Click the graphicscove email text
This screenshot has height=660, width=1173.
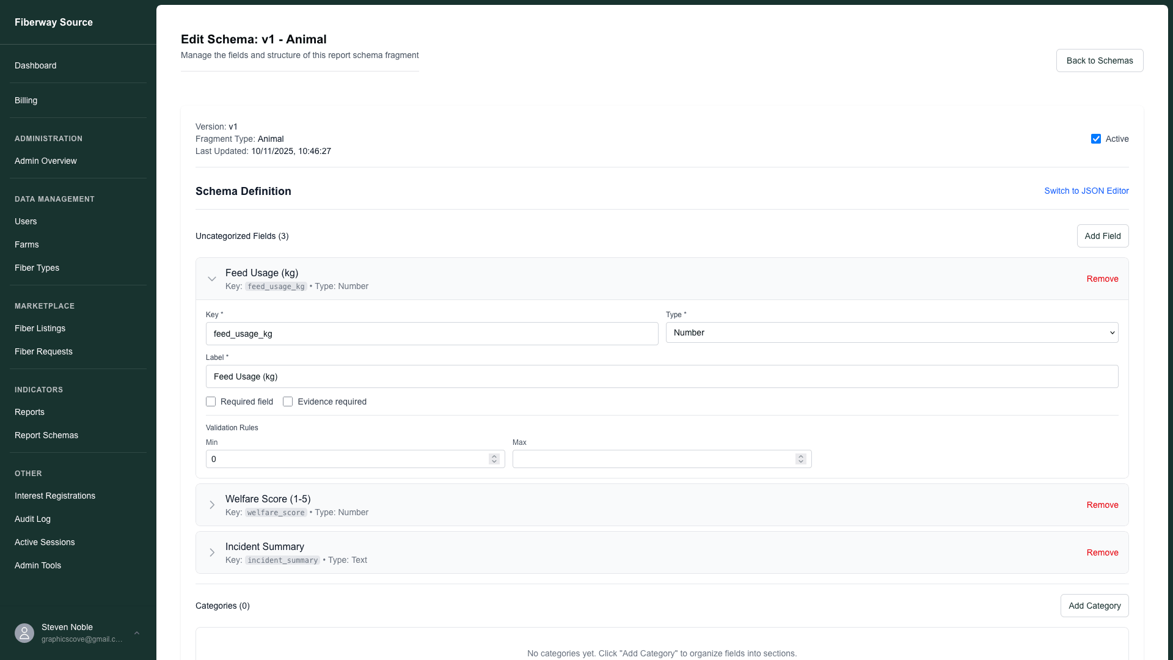pos(82,639)
